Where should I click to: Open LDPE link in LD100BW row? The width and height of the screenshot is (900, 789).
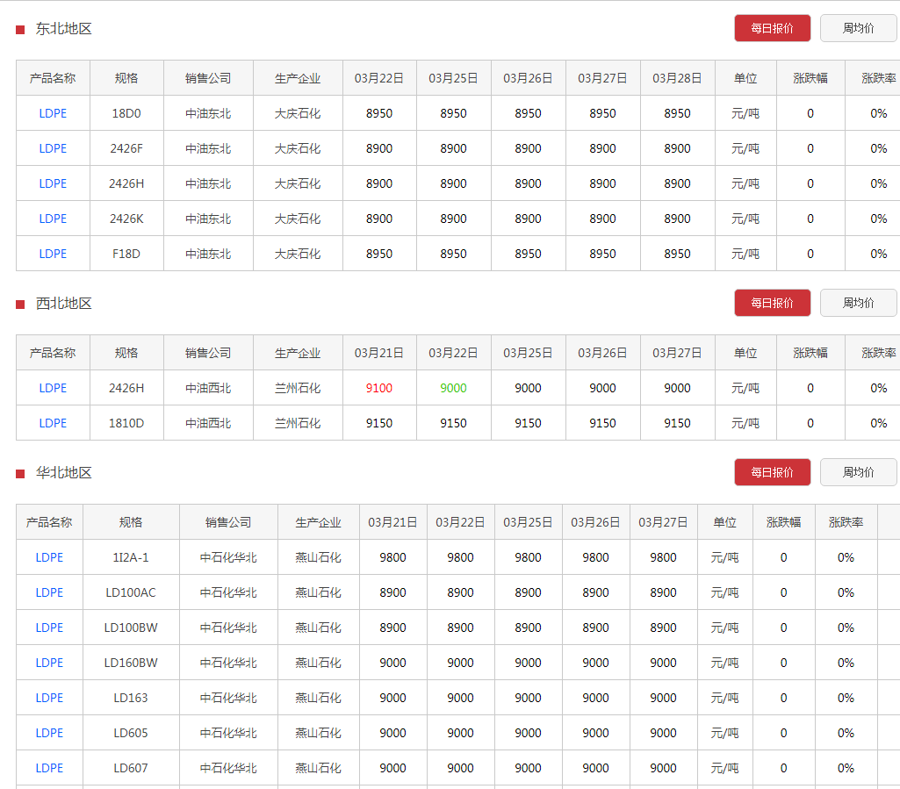pos(49,628)
